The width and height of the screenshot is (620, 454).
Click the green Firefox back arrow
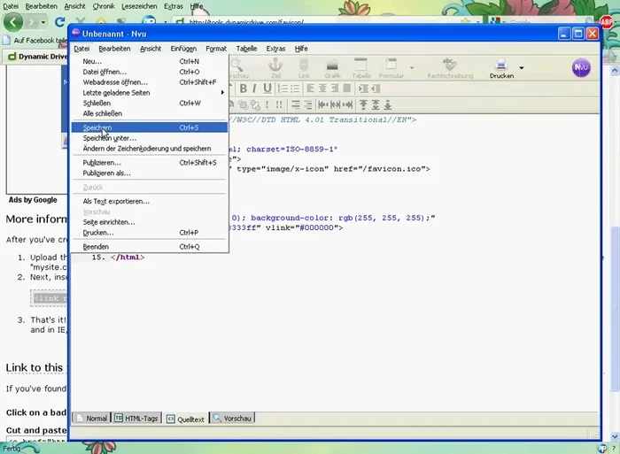click(13, 22)
